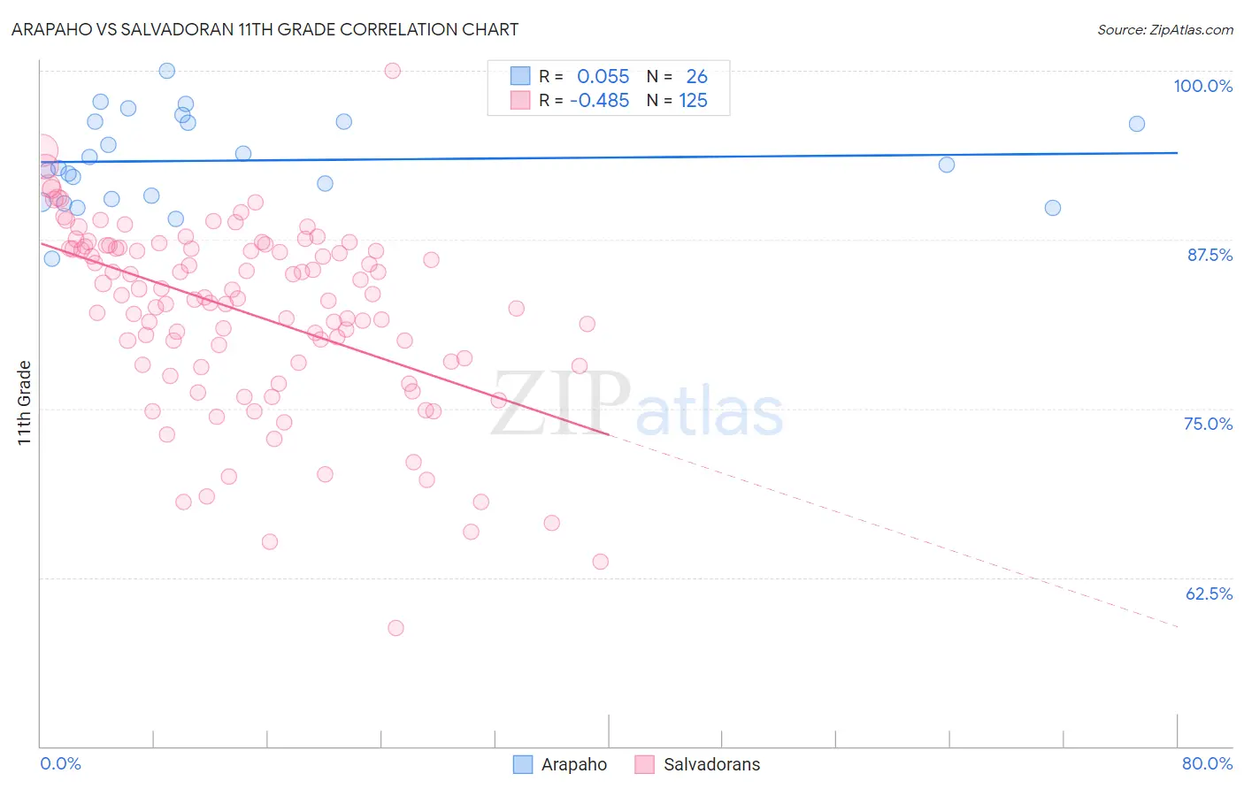Viewport: 1244px width, 789px height.
Task: Click the pink Salvadorans legend swatch at bottom
Action: pyautogui.click(x=644, y=764)
